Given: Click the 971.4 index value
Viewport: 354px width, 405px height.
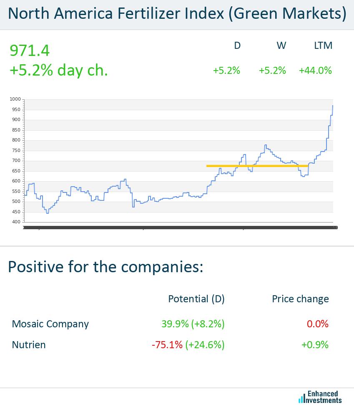Looking at the screenshot, I should pos(30,51).
